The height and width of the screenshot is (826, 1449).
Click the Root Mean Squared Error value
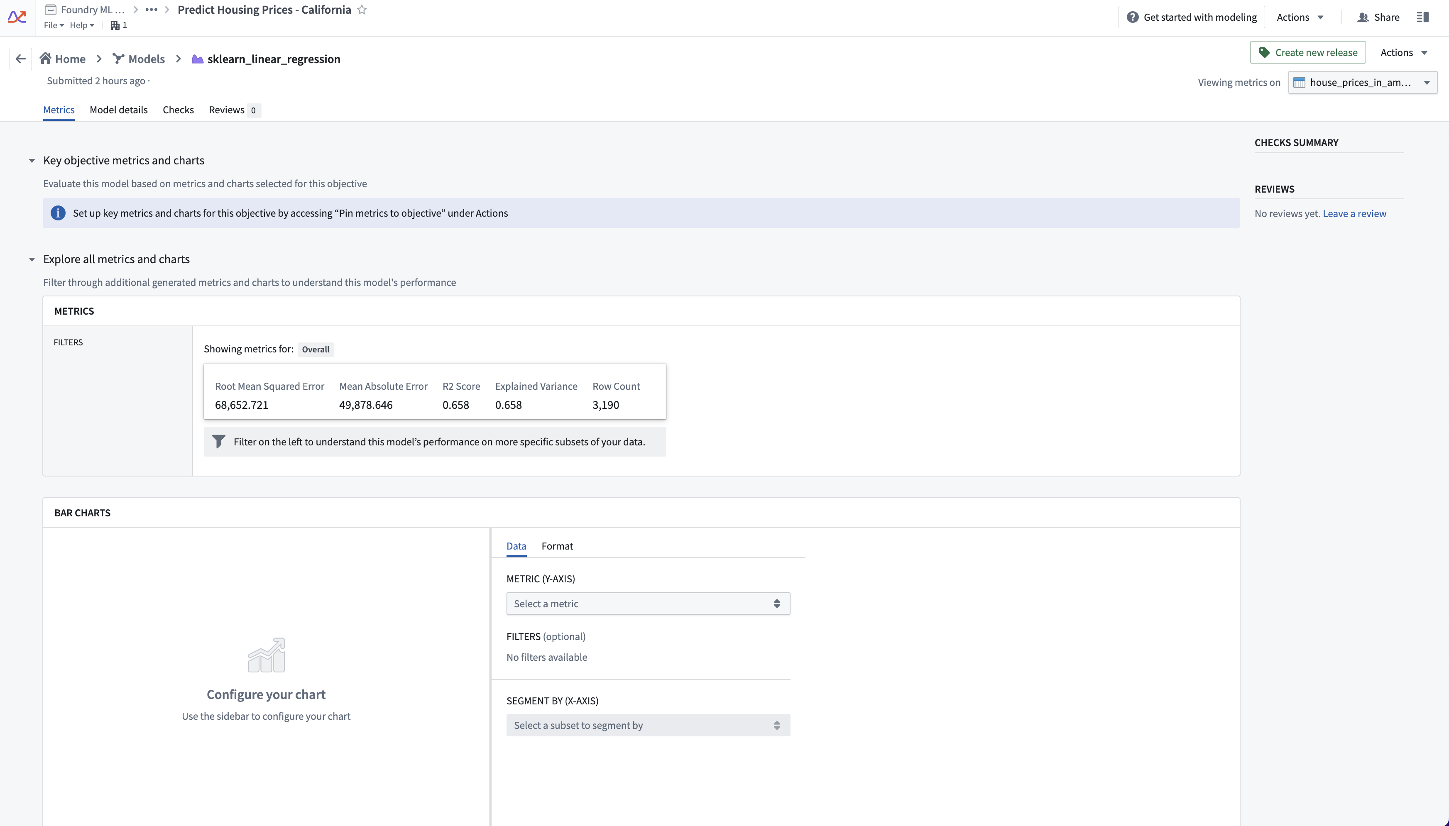point(242,404)
